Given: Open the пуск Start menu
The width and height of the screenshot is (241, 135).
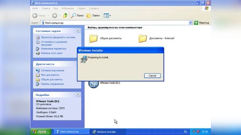Looking at the screenshot, I should (41, 132).
